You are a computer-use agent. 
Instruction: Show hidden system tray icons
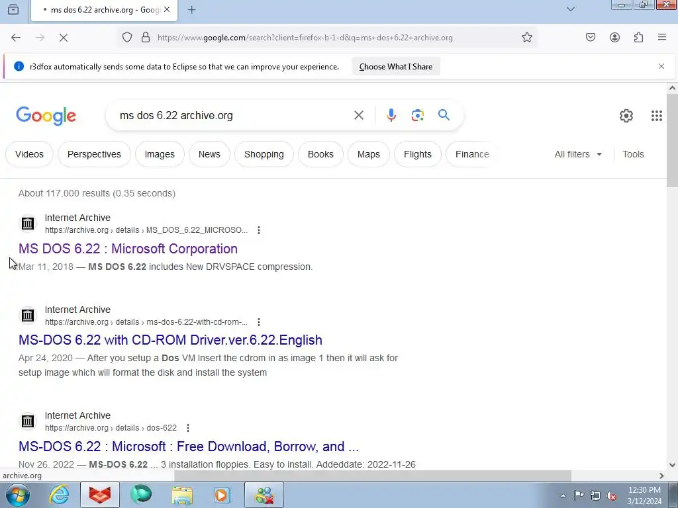pos(563,495)
